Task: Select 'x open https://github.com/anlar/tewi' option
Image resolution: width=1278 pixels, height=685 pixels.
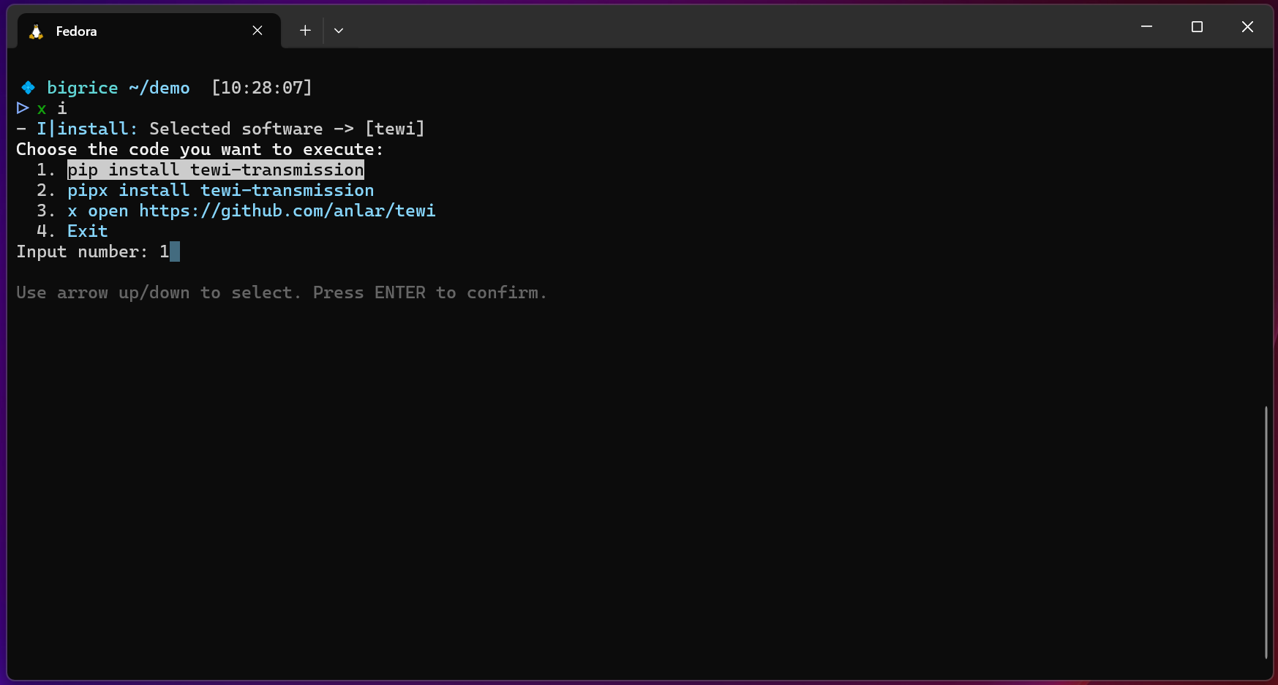Action: [252, 211]
